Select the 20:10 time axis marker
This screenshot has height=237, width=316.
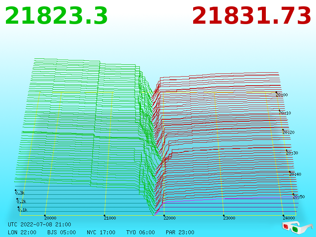pos(285,113)
